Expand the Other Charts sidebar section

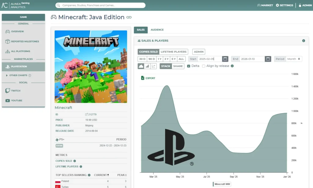tap(18, 75)
